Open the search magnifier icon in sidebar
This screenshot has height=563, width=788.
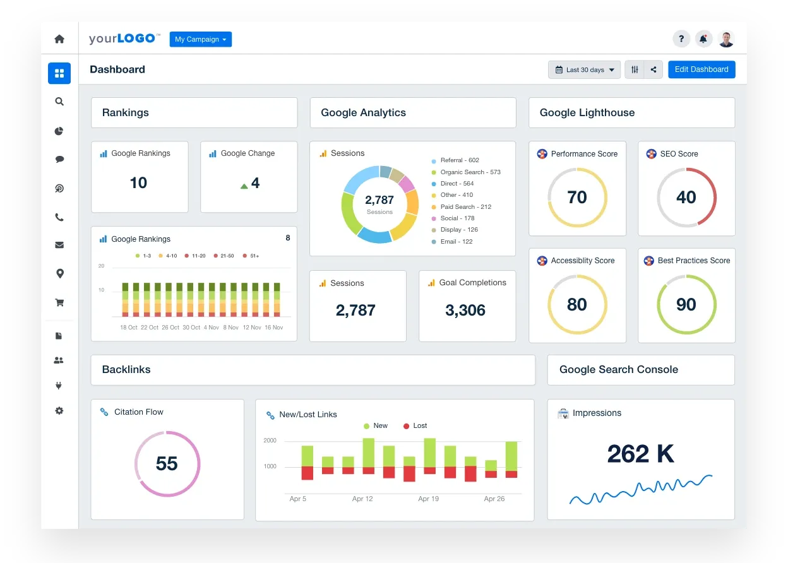pyautogui.click(x=59, y=102)
